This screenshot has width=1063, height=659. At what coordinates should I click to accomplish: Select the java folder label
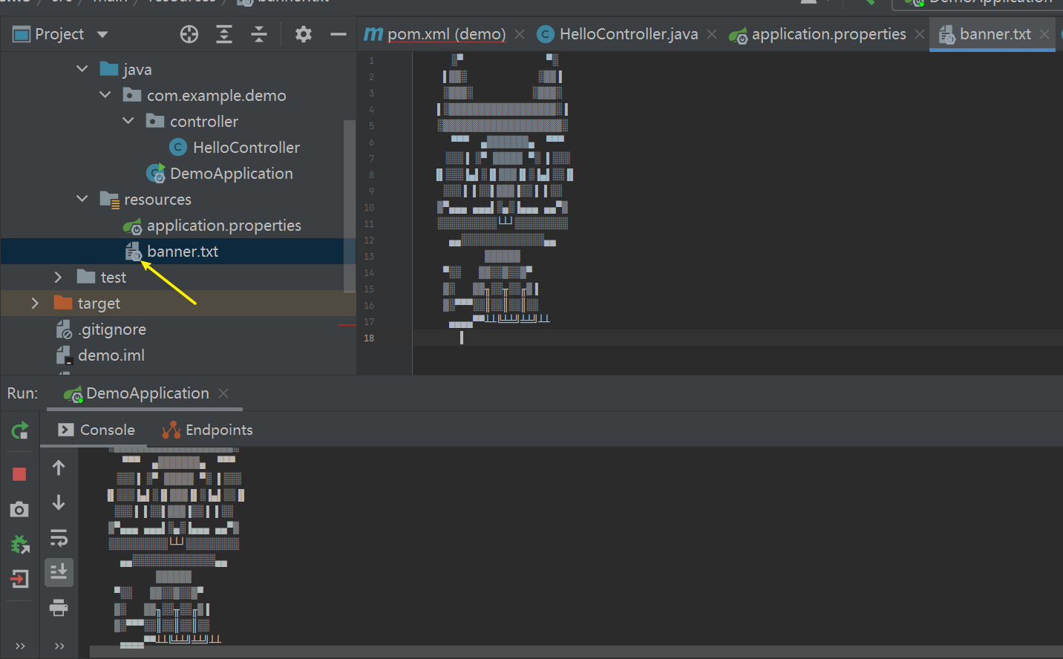(137, 70)
